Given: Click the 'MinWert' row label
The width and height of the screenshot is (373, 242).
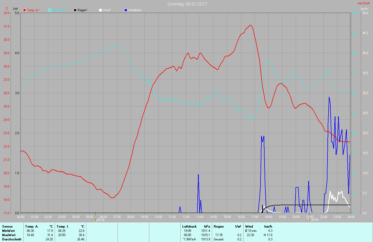Looking at the screenshot, I should pos(9,231).
